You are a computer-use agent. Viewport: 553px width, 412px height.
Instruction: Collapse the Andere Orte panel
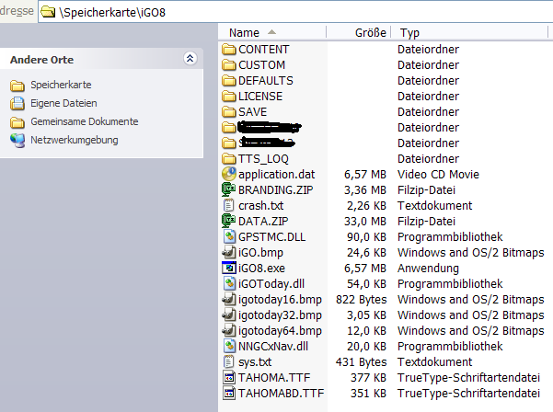[x=190, y=58]
